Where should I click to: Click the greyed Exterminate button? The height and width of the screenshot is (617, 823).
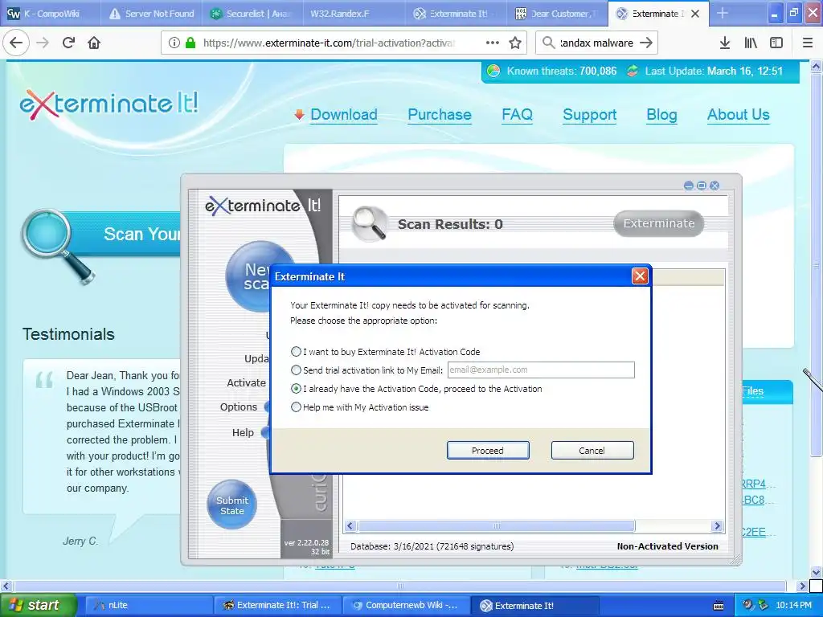point(659,223)
